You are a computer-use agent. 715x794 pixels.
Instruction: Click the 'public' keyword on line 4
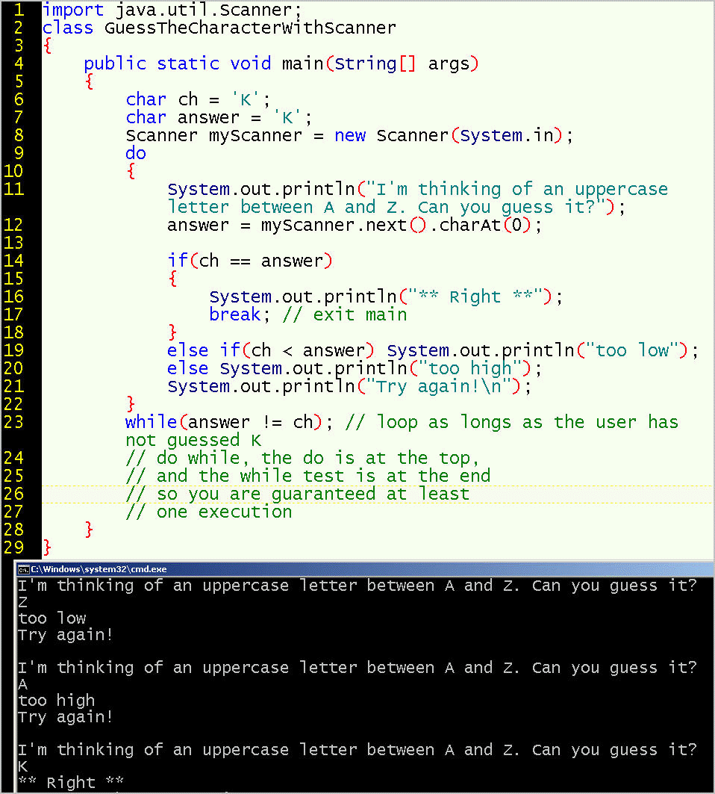click(115, 63)
